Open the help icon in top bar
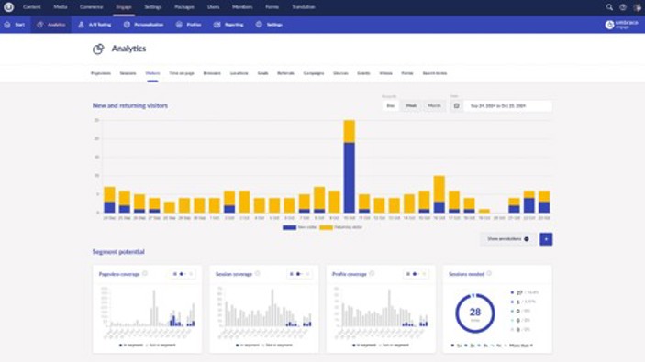 tap(623, 7)
